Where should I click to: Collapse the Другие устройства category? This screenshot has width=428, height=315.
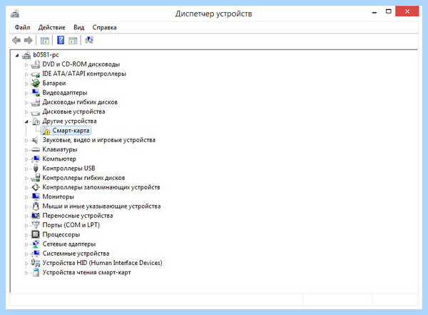26,121
